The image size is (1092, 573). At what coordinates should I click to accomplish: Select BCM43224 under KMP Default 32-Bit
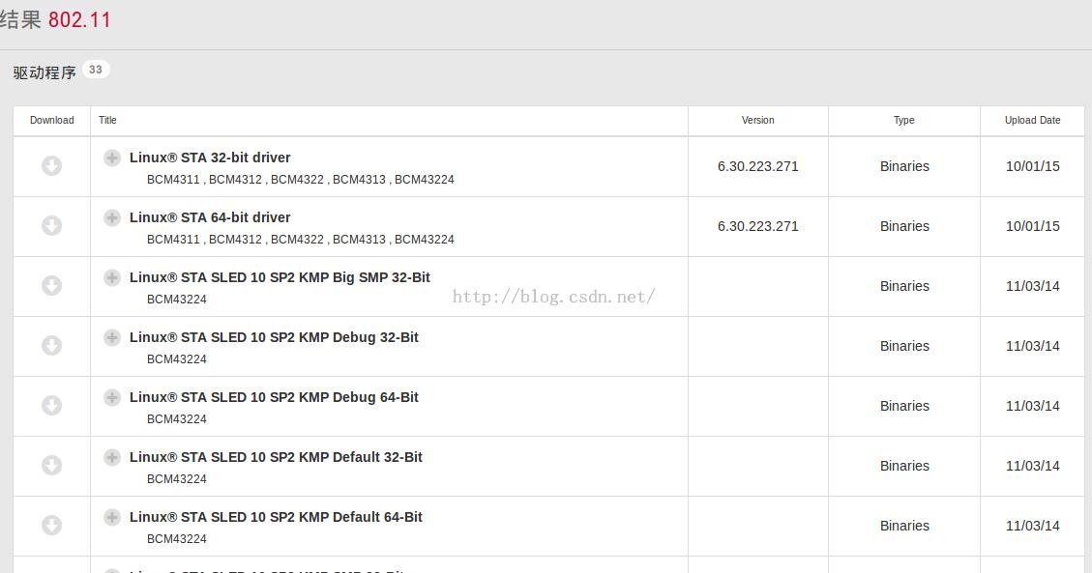click(x=177, y=478)
